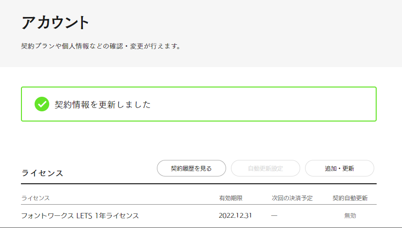Click the アカウント page heading
Image resolution: width=402 pixels, height=228 pixels.
tap(56, 22)
